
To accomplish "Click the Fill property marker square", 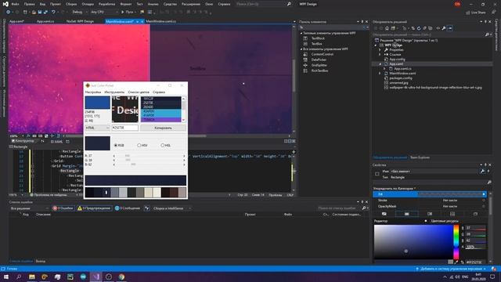I will click(x=484, y=194).
